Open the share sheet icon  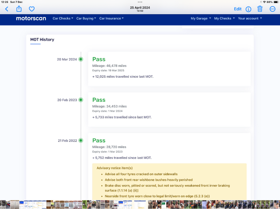pyautogui.click(x=19, y=9)
